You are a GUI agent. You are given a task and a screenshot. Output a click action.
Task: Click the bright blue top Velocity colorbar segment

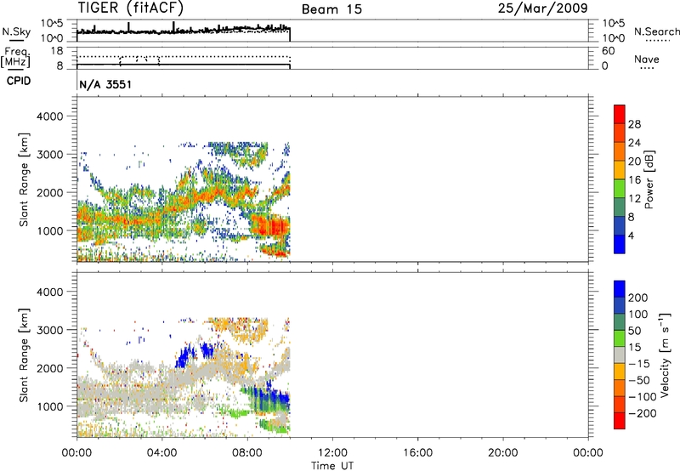coord(620,289)
